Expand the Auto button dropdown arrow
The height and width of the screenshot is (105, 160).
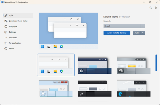click(143, 33)
